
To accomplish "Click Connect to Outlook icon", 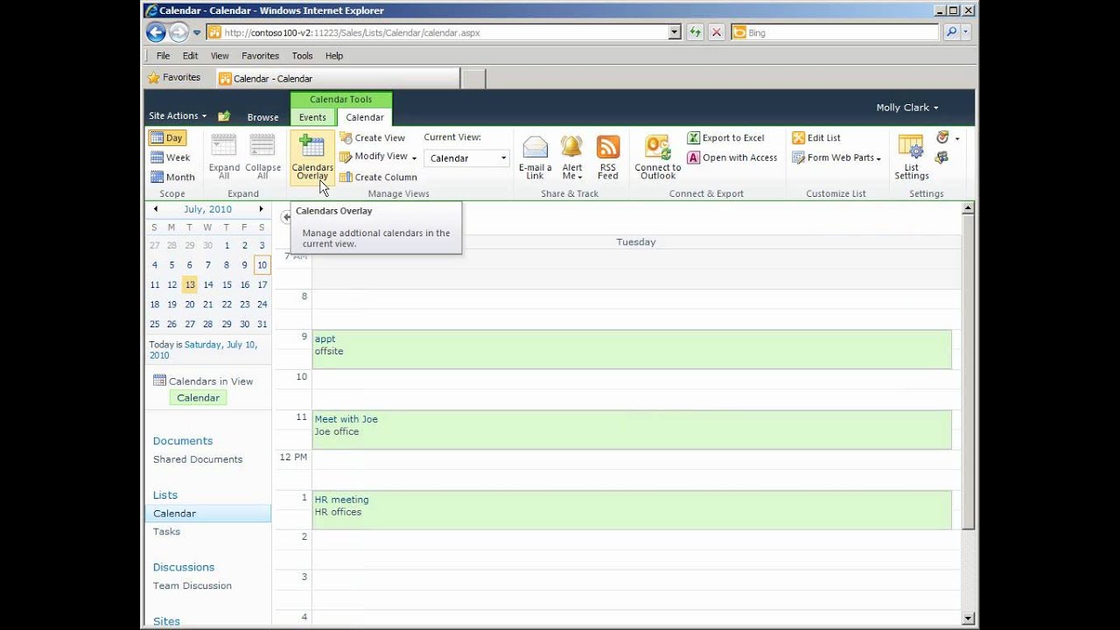I will point(657,147).
